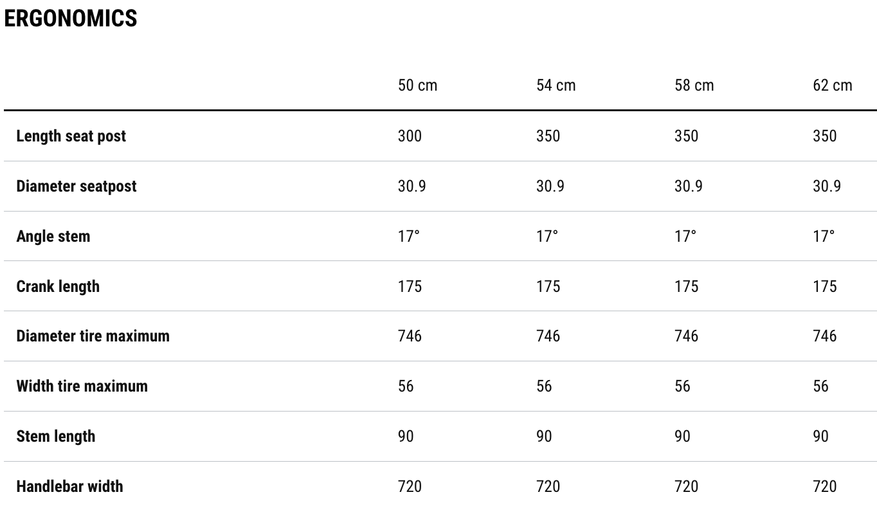
Task: Select the 62 cm column header
Action: coord(832,86)
